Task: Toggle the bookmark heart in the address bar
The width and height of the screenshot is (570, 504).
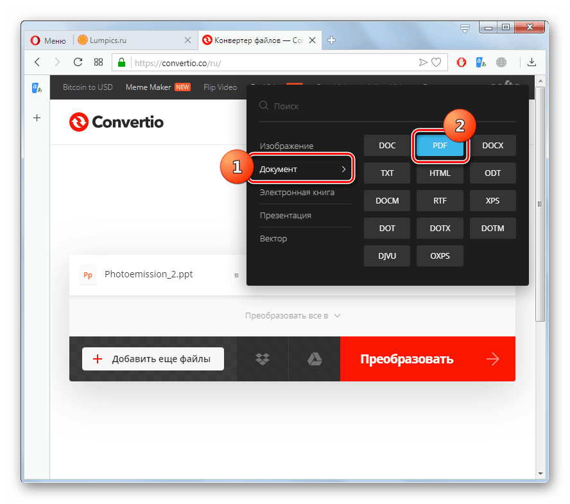Action: 436,62
